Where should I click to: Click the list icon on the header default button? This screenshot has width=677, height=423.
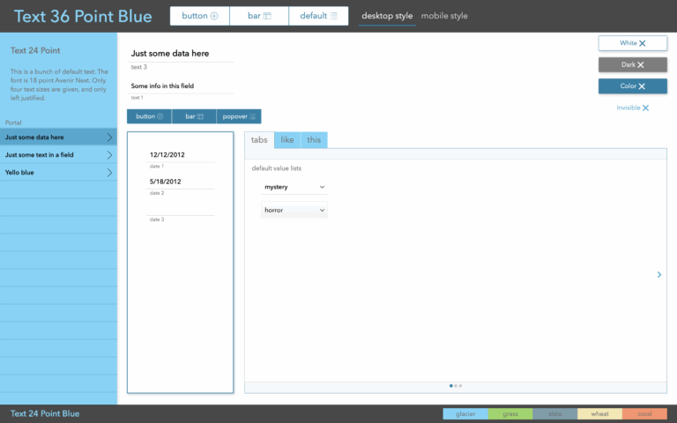[334, 16]
